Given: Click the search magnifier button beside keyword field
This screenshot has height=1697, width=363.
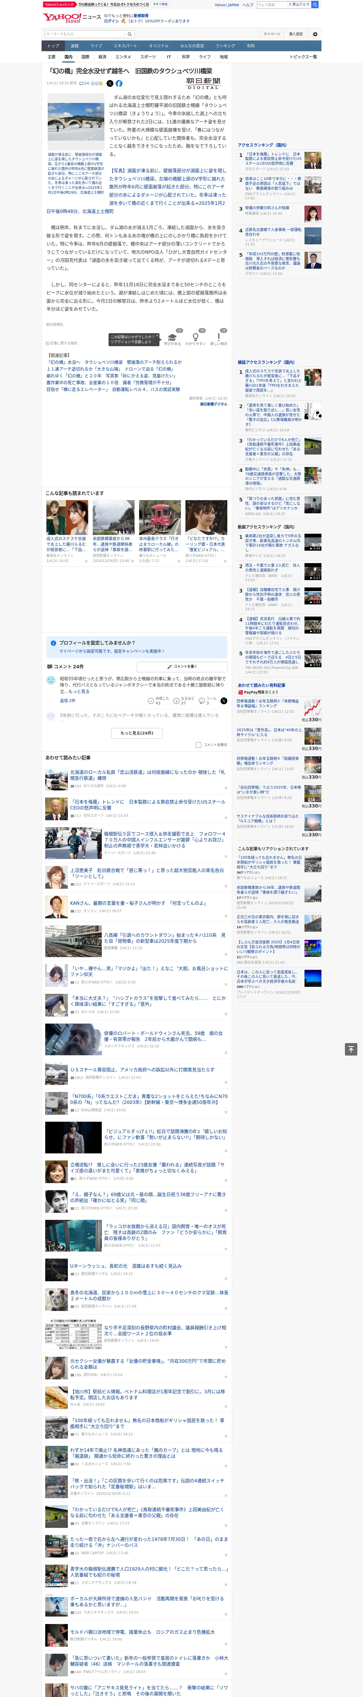Looking at the screenshot, I should (x=130, y=34).
